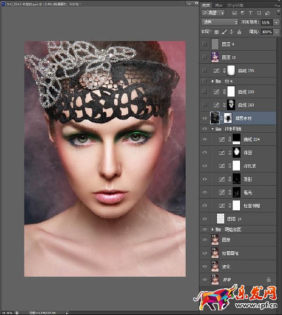Click the lock transparent pixels icon

pos(217,32)
